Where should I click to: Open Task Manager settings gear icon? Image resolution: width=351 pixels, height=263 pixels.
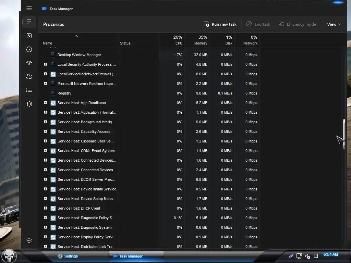pyautogui.click(x=29, y=240)
